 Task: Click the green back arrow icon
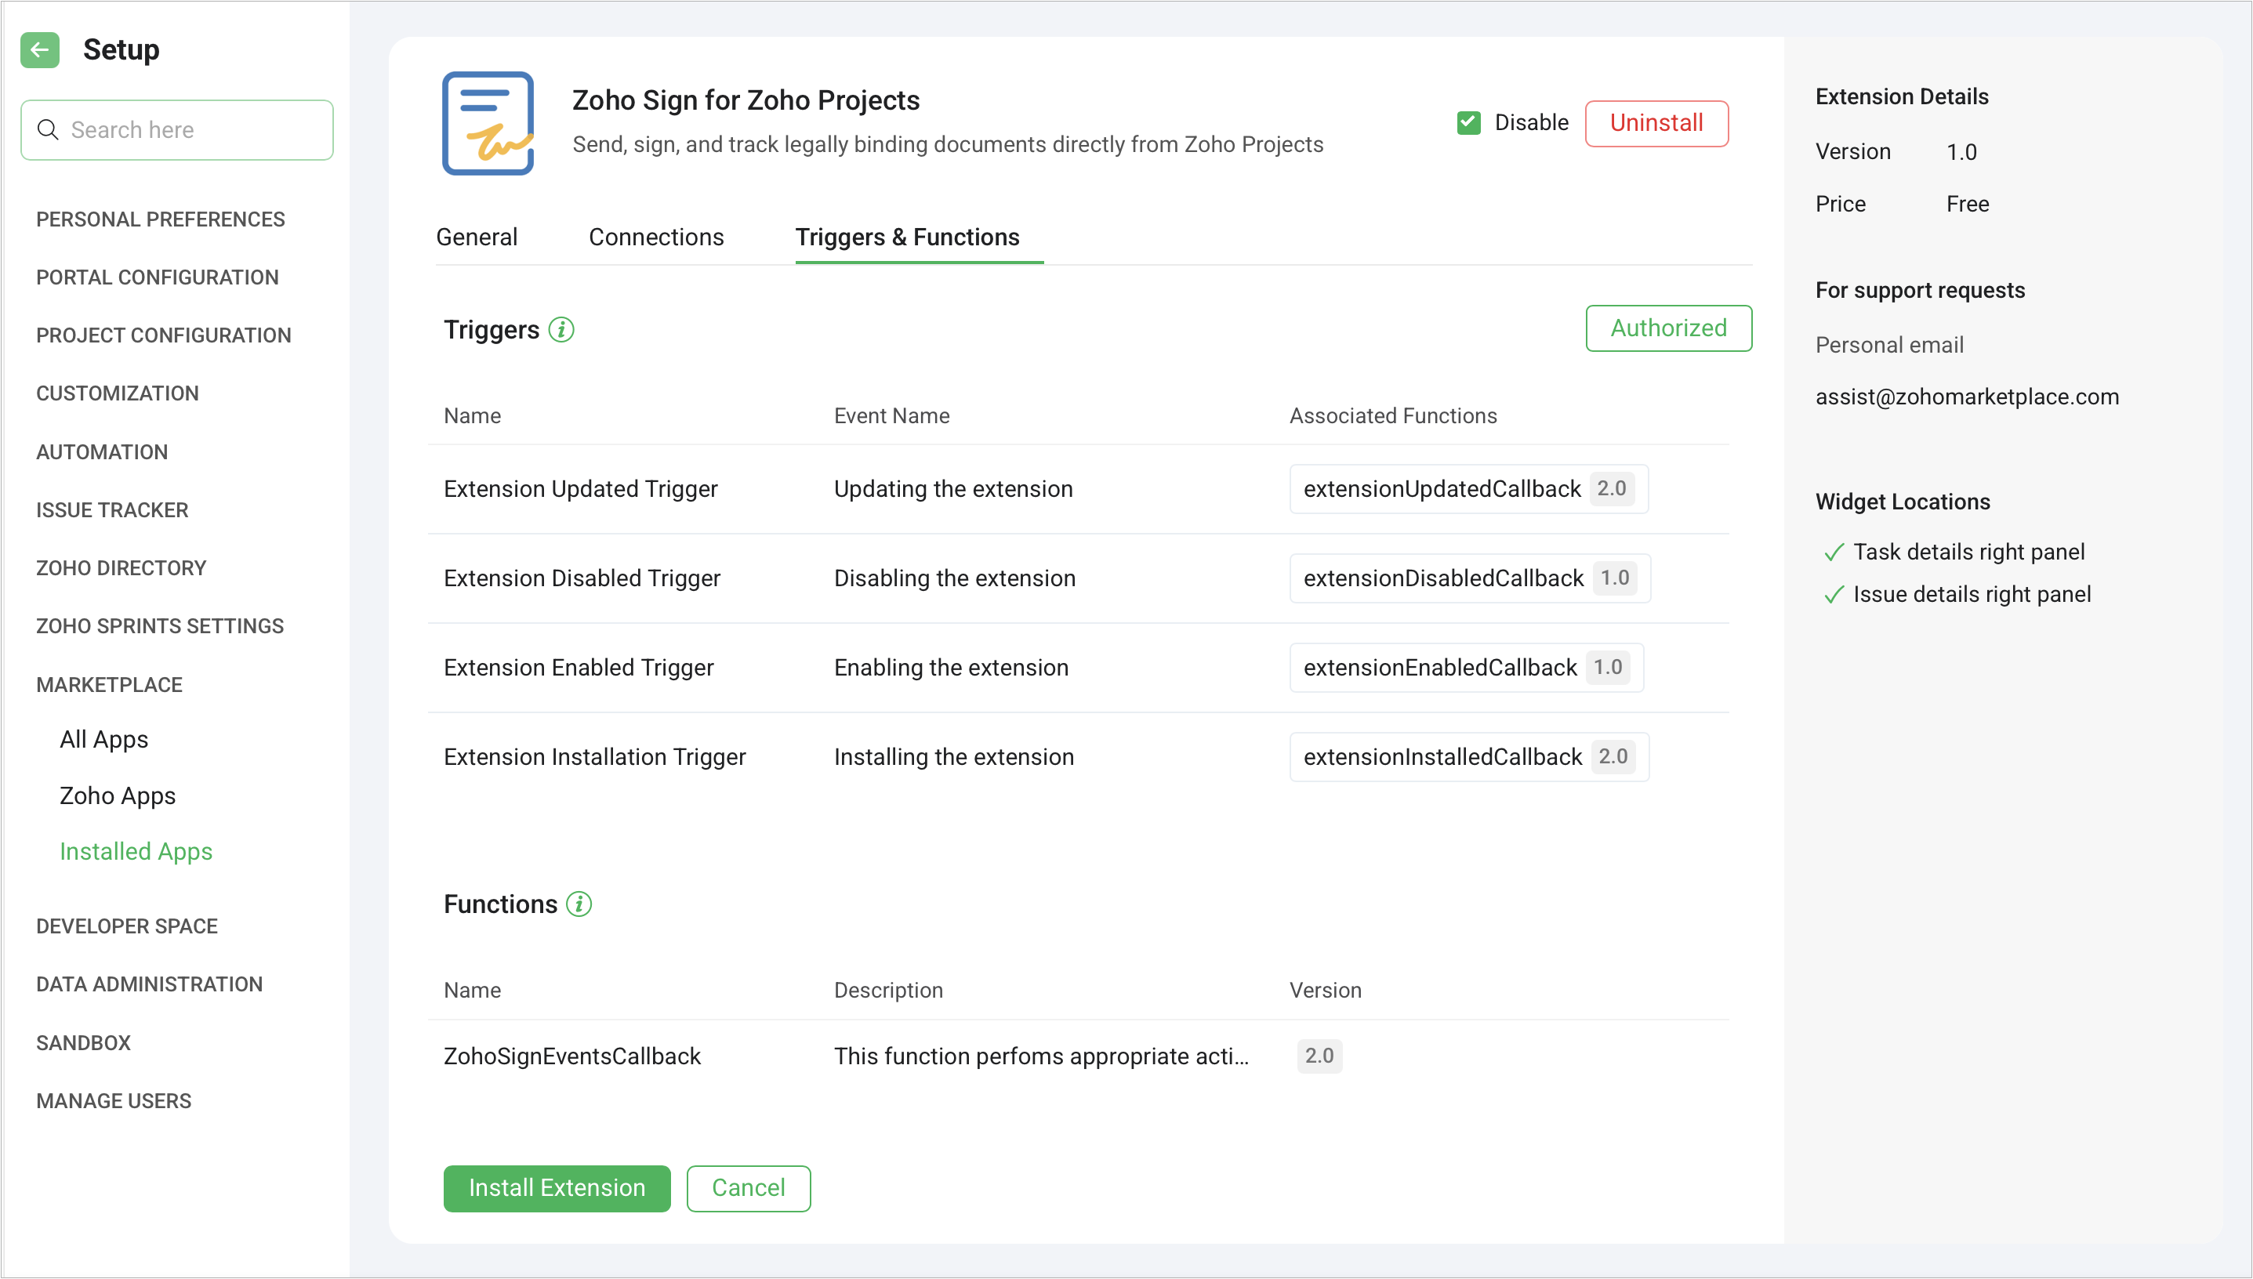pos(39,50)
